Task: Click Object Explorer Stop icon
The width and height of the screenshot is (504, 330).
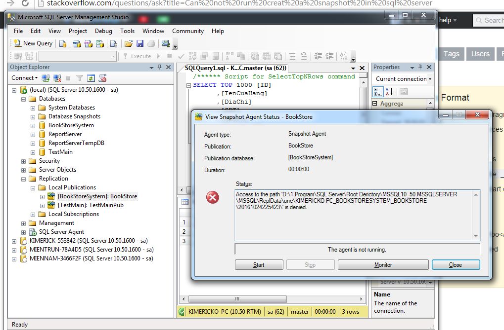Action: coord(68,78)
